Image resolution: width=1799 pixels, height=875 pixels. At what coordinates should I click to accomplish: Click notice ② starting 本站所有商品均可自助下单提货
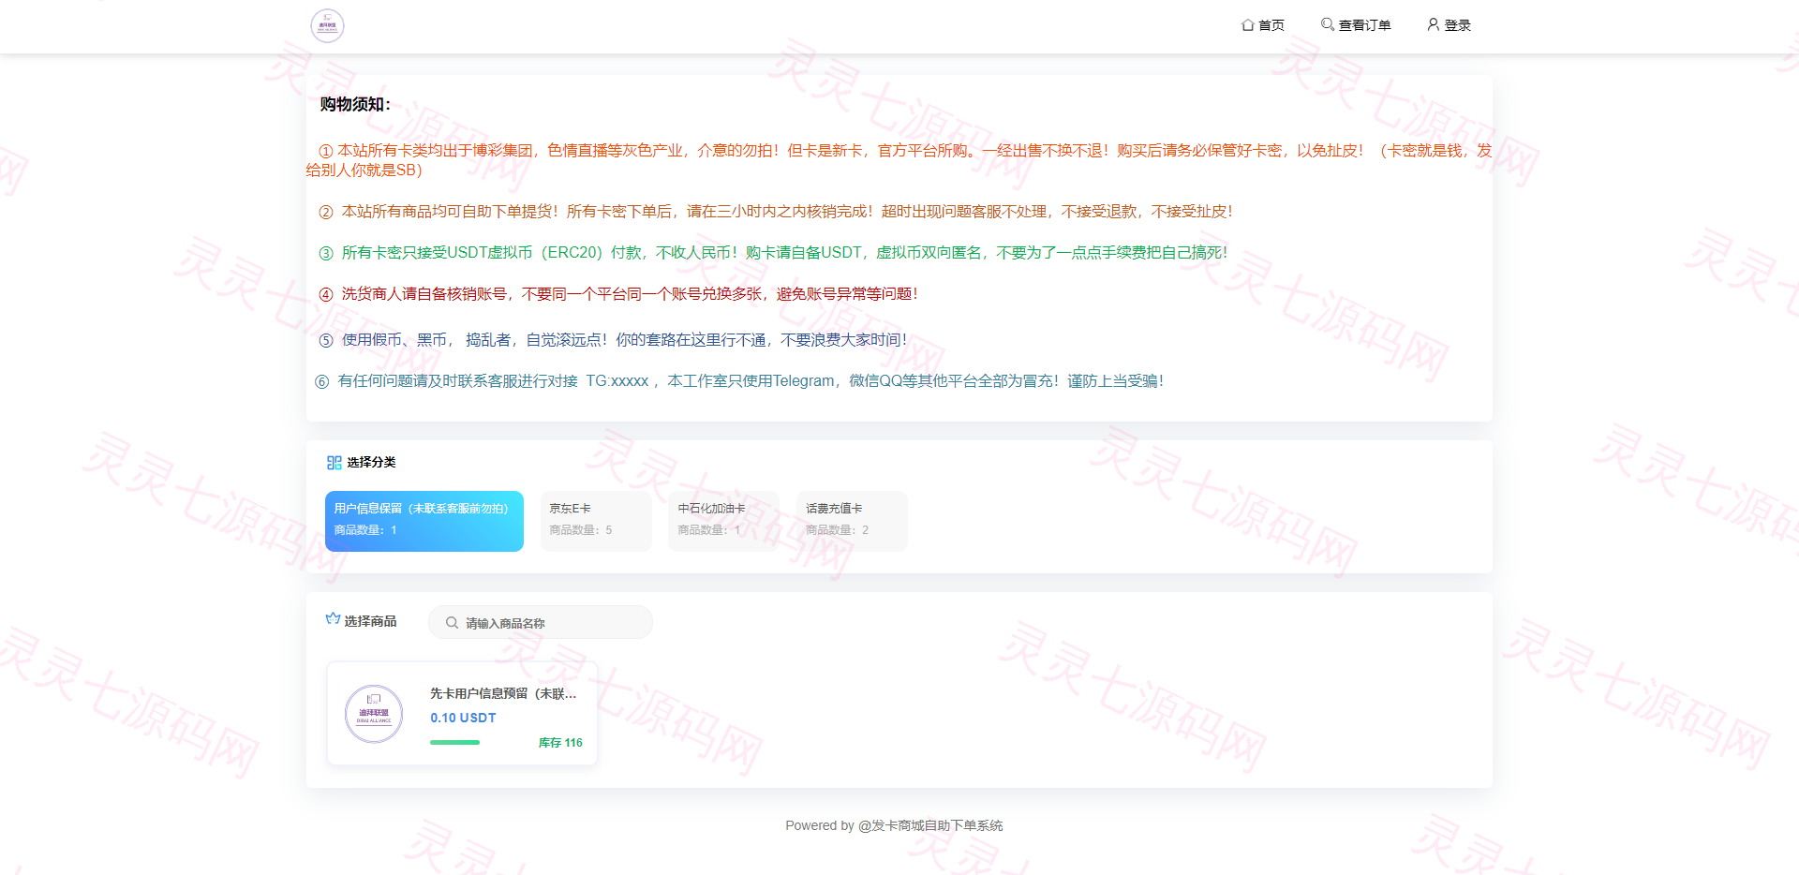click(776, 212)
